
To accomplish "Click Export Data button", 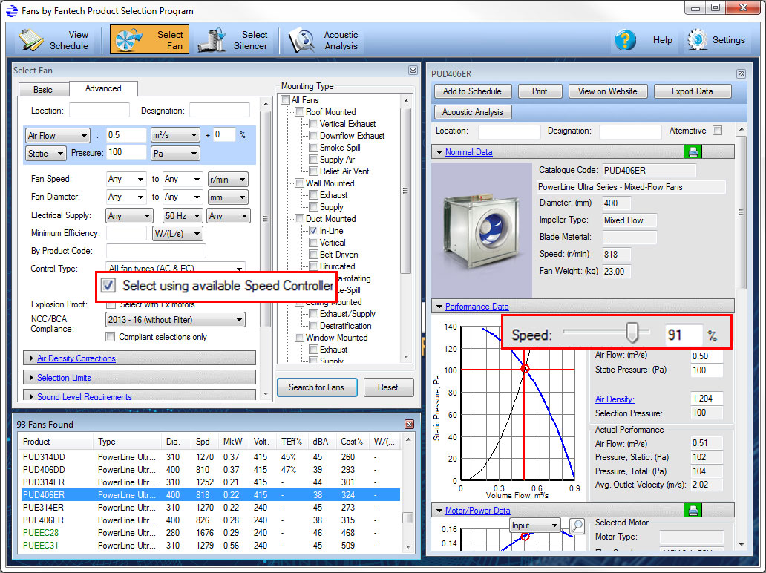I will coord(693,91).
